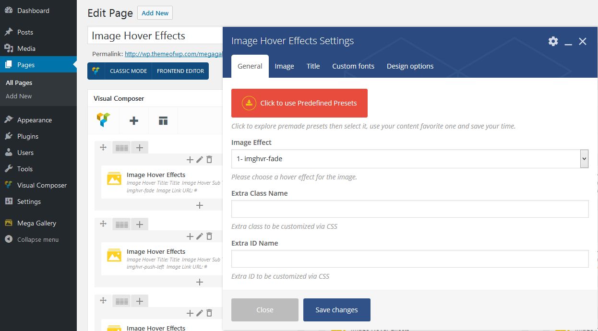Open the Visual Composer logo button beside Classic Mode
The height and width of the screenshot is (331, 598).
click(96, 71)
